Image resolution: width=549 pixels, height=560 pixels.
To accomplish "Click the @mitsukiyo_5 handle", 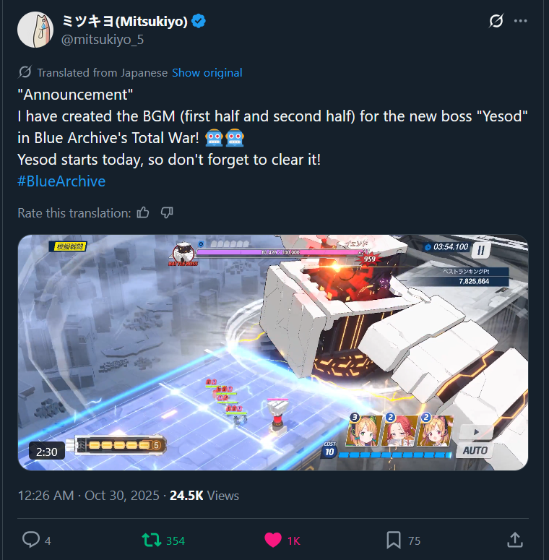I will 103,40.
